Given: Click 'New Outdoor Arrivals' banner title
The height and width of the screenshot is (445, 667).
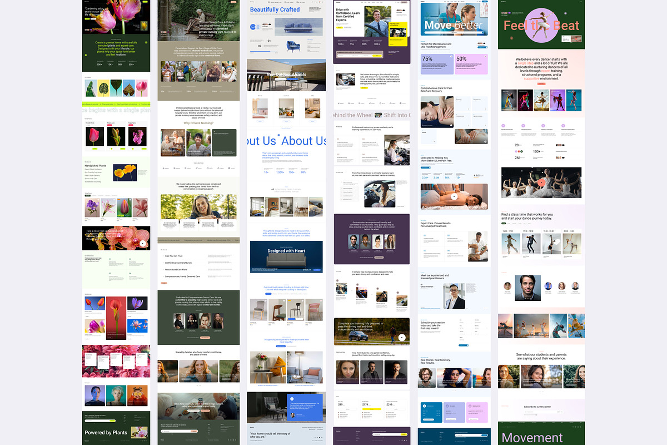Looking at the screenshot, I should (x=286, y=74).
